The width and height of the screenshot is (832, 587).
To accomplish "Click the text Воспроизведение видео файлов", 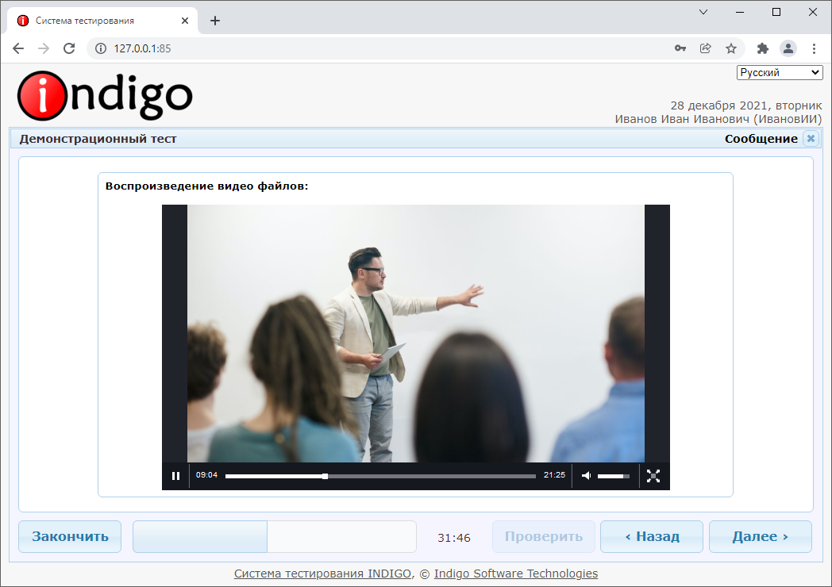I will [x=206, y=186].
